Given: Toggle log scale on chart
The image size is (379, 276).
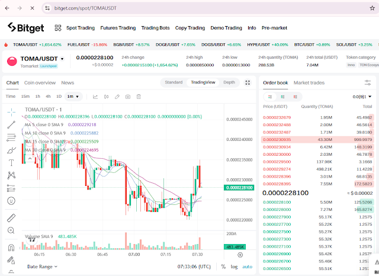Looking at the screenshot, I should (x=234, y=267).
